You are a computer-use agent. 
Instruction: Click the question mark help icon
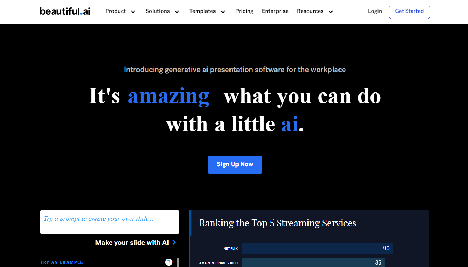169,262
